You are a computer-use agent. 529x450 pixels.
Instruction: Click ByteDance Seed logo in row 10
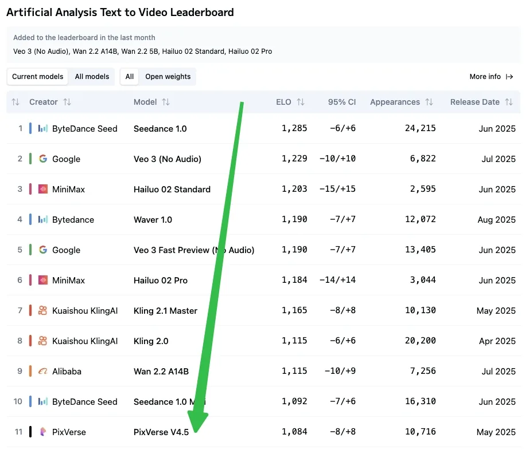pos(43,401)
